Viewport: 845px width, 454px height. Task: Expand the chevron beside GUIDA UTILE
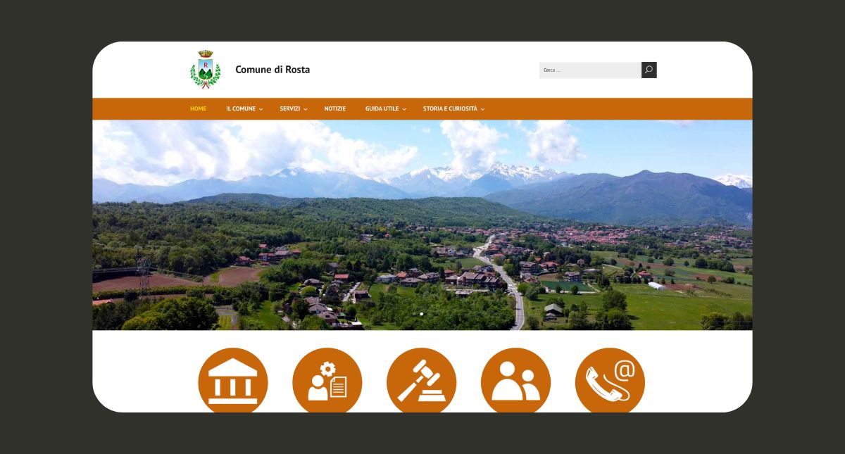pos(404,109)
